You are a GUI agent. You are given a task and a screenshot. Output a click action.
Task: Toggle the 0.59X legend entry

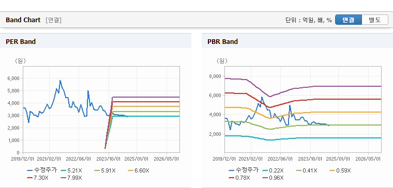coord(340,170)
